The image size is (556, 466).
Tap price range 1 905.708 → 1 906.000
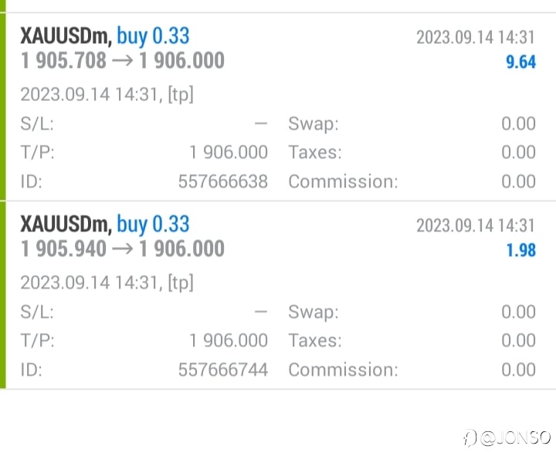pos(123,60)
